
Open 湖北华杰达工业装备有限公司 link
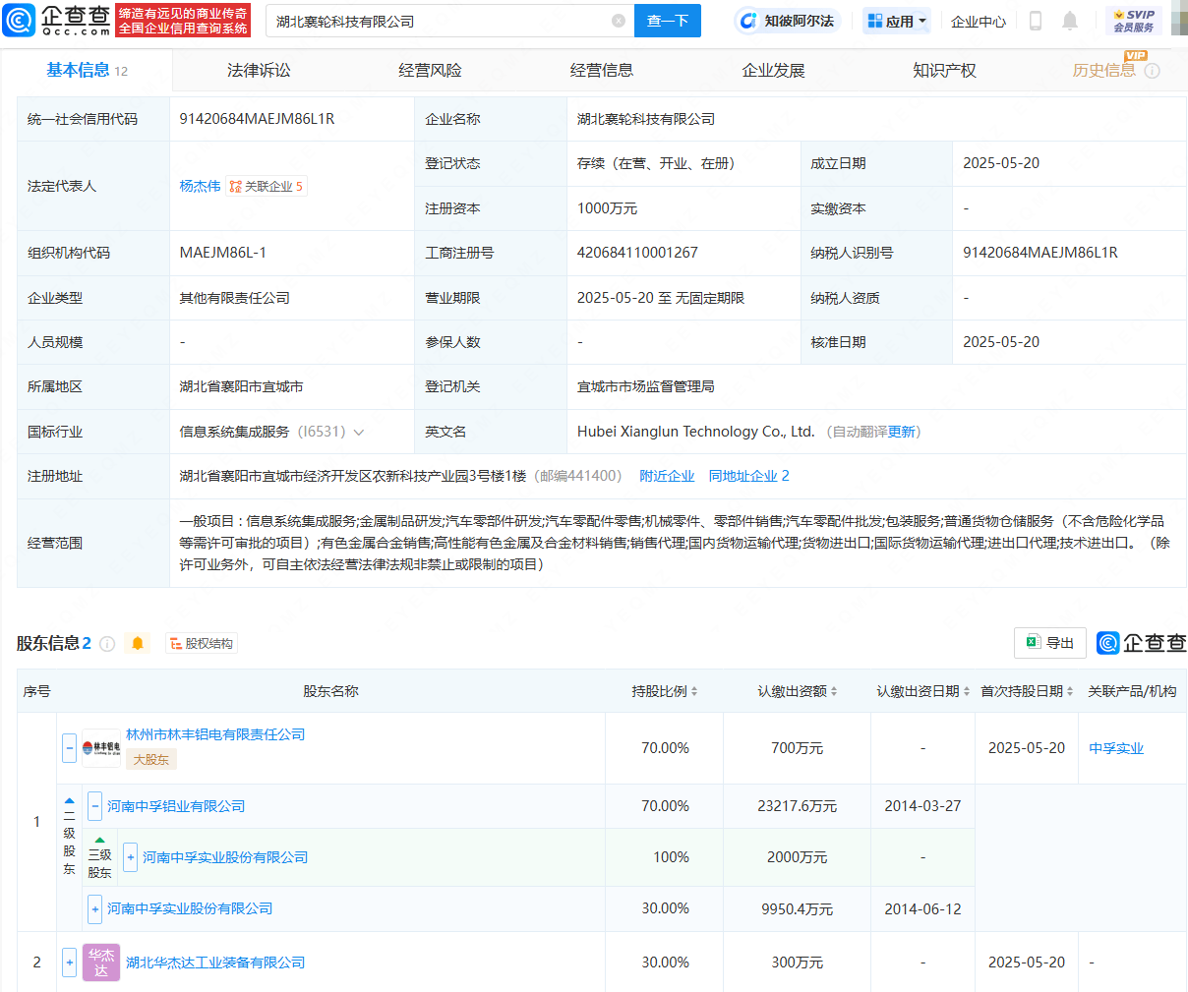pyautogui.click(x=215, y=963)
